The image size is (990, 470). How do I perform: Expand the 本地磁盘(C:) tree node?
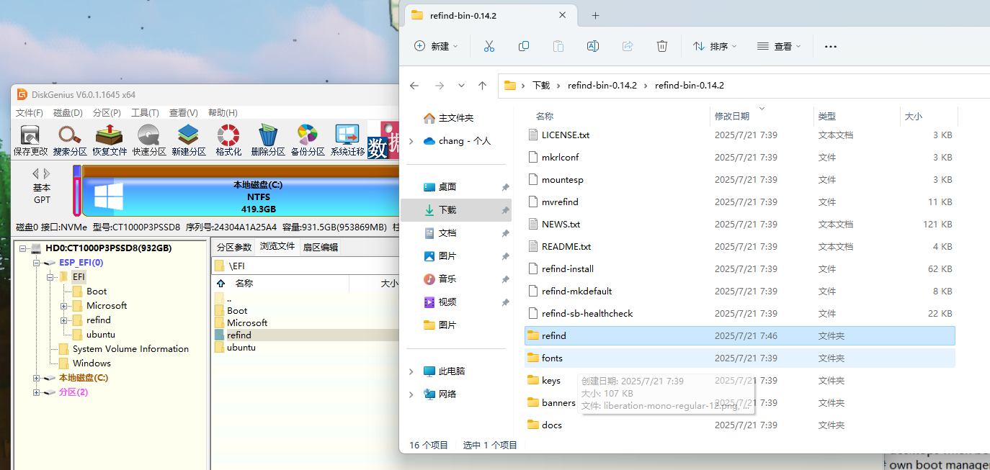click(37, 378)
